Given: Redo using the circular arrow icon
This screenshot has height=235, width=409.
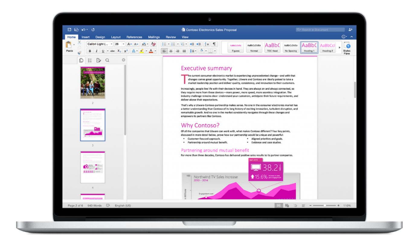Looking at the screenshot, I should (x=93, y=30).
